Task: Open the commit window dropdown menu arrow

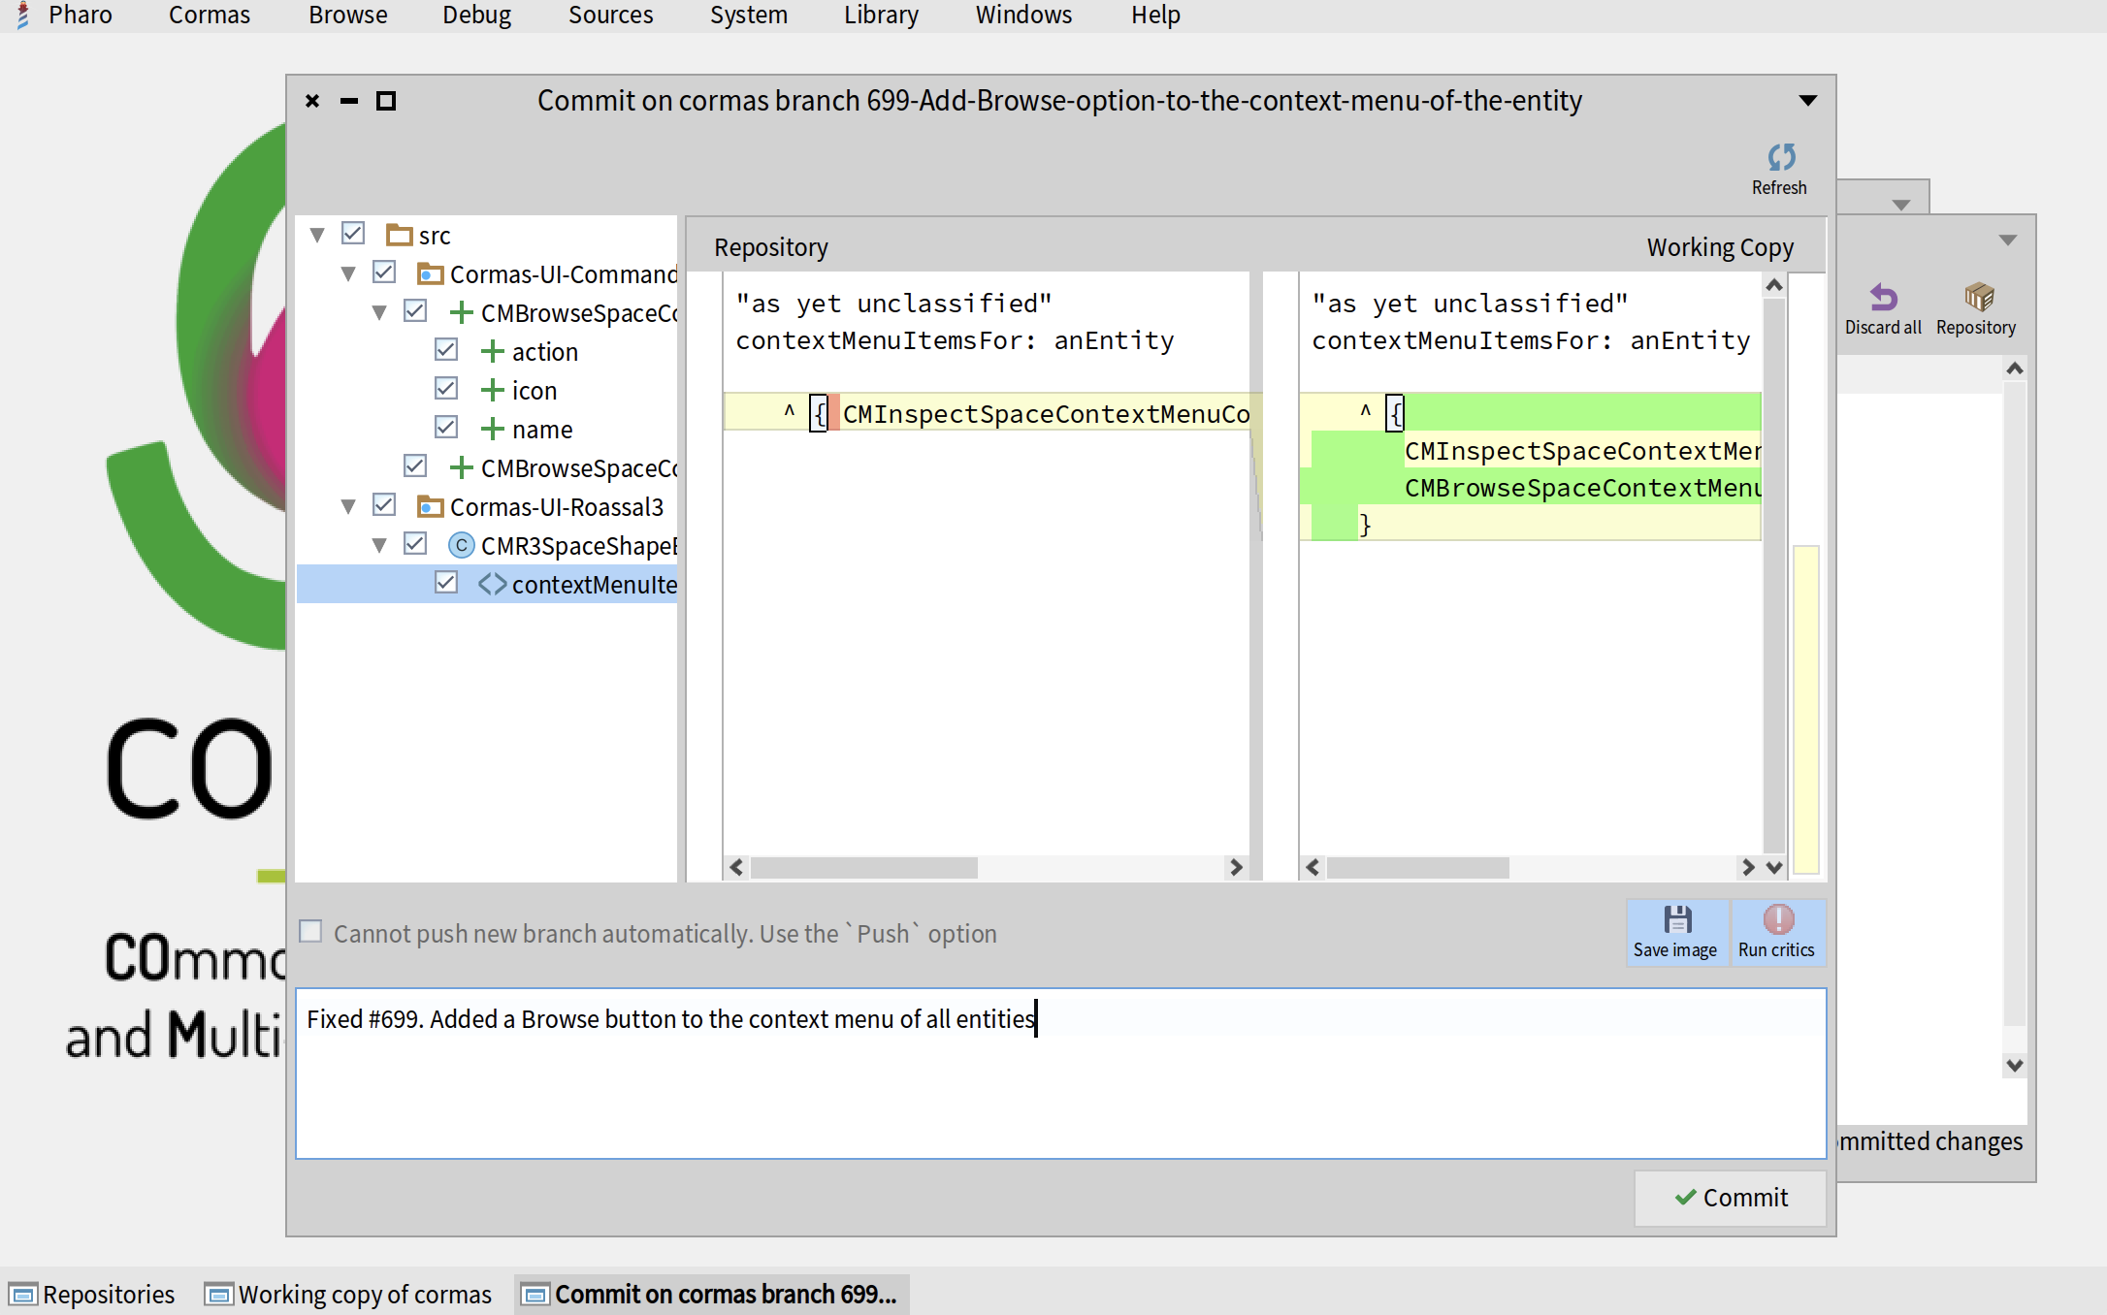Action: [x=1807, y=101]
